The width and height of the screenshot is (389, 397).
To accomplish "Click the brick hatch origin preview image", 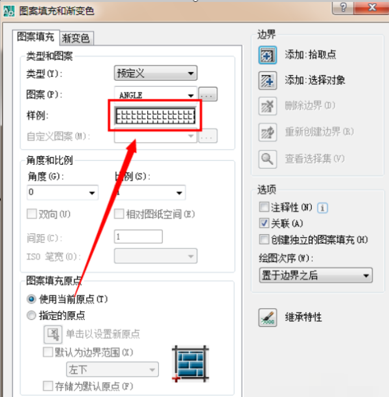I will click(x=191, y=363).
